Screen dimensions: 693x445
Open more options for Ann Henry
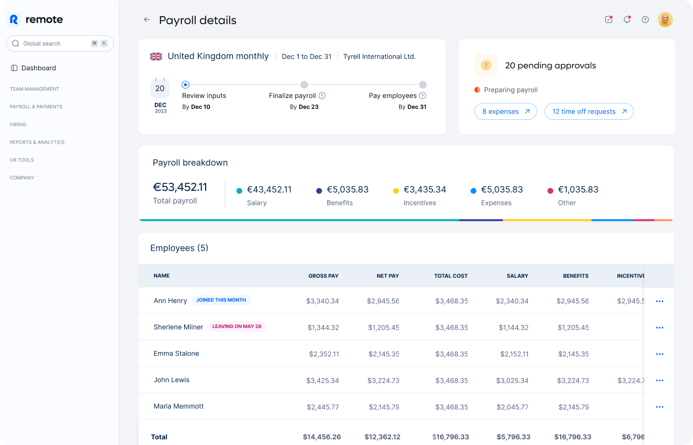click(660, 301)
